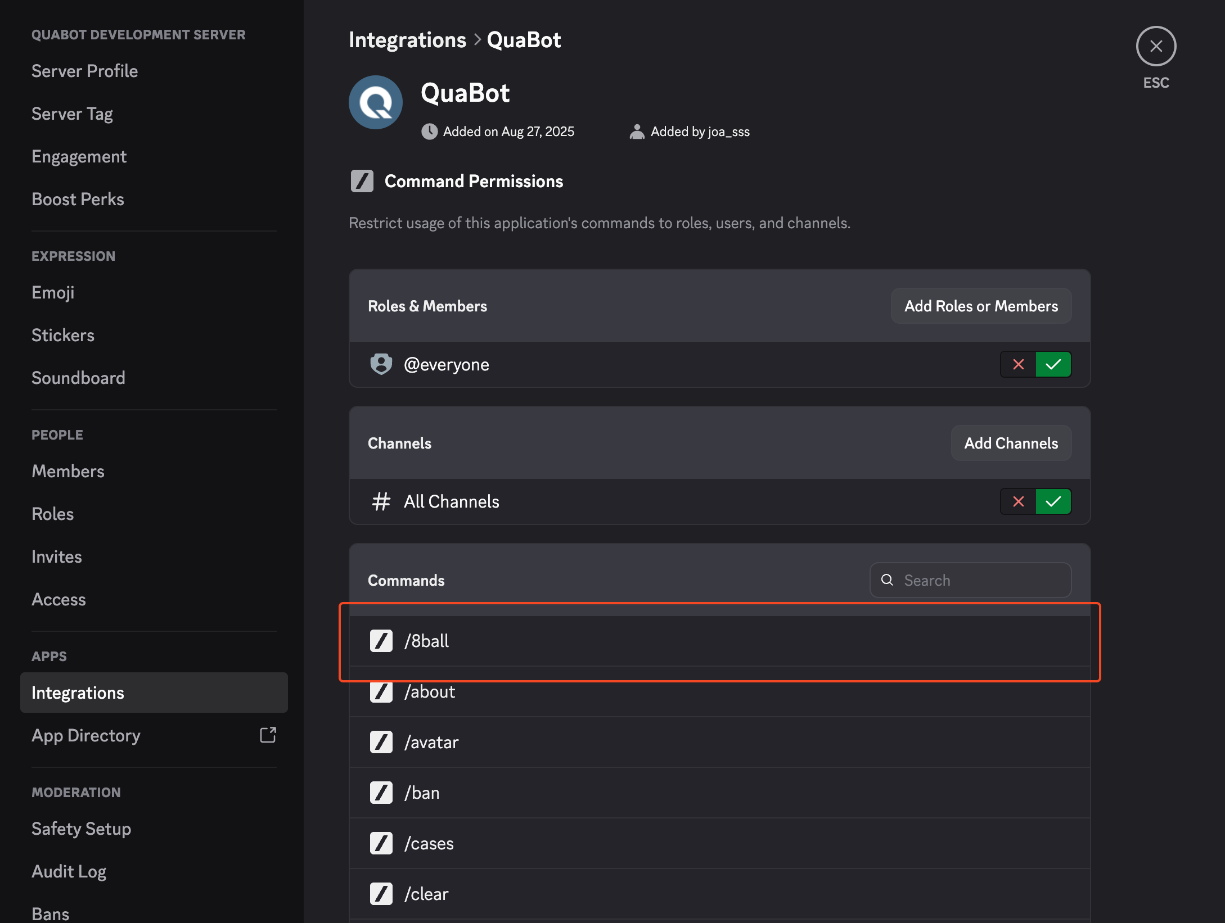This screenshot has width=1225, height=923.
Task: Allow commands for @everyone with green check
Action: pos(1053,364)
